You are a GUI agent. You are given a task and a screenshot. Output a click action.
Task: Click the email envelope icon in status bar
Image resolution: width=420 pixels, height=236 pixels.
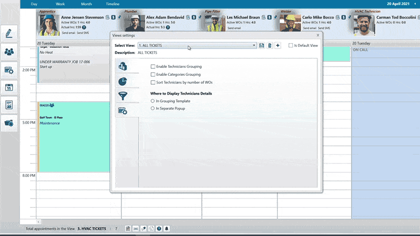pyautogui.click(x=136, y=229)
